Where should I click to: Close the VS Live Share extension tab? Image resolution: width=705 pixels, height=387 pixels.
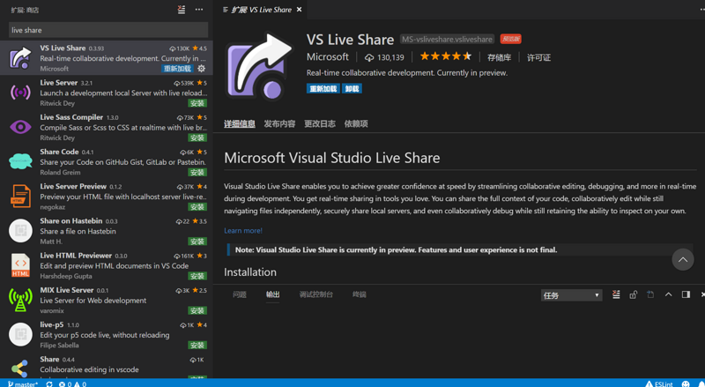point(299,10)
